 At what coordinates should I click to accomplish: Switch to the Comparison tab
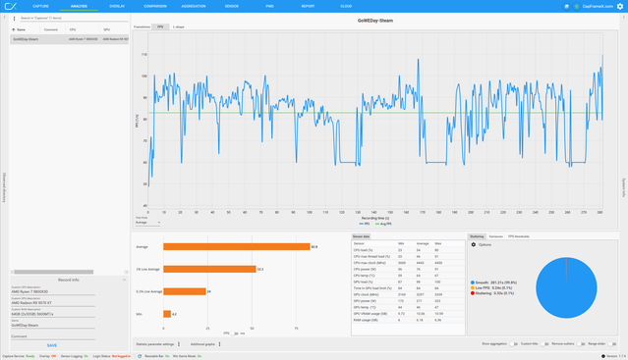tap(155, 7)
